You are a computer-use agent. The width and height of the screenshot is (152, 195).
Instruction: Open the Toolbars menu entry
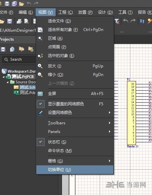75,123
